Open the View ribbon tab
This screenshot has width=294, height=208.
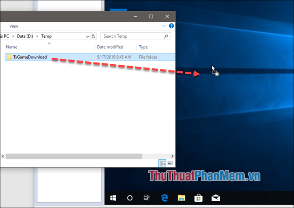(14, 26)
